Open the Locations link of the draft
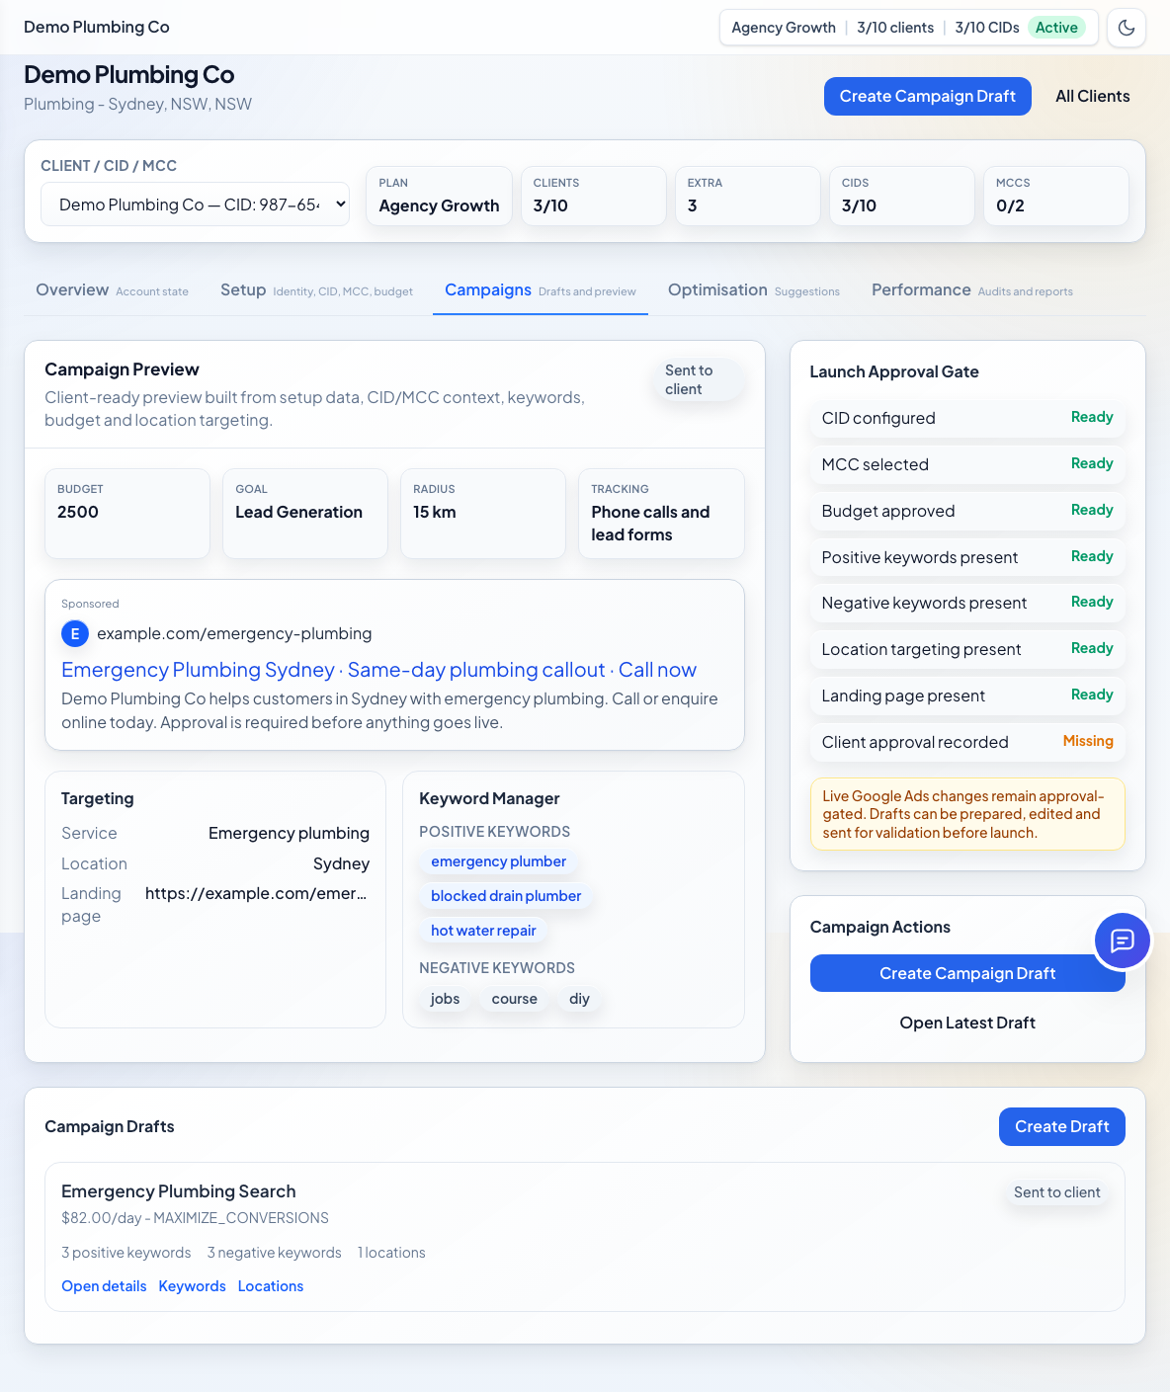This screenshot has height=1392, width=1170. 271,1286
